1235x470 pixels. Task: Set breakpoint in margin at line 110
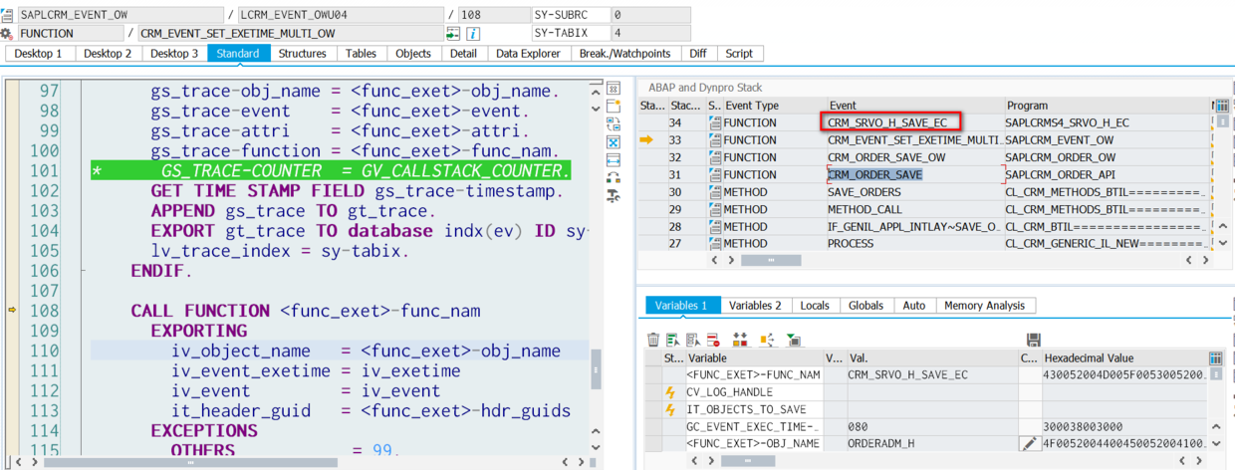click(13, 351)
